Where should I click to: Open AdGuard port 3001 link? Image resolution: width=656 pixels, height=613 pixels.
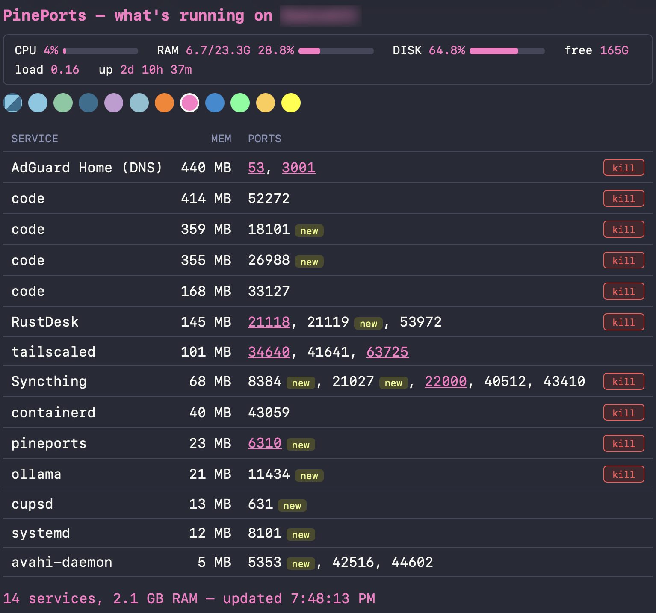pos(298,168)
